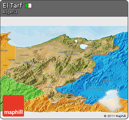The image size is (129, 120).
Task: Click the 'Dschunduba' region label
Action: pyautogui.click(x=96, y=88)
